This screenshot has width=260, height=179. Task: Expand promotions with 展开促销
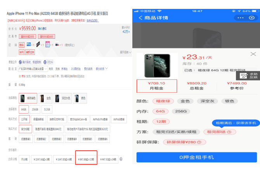(125, 52)
